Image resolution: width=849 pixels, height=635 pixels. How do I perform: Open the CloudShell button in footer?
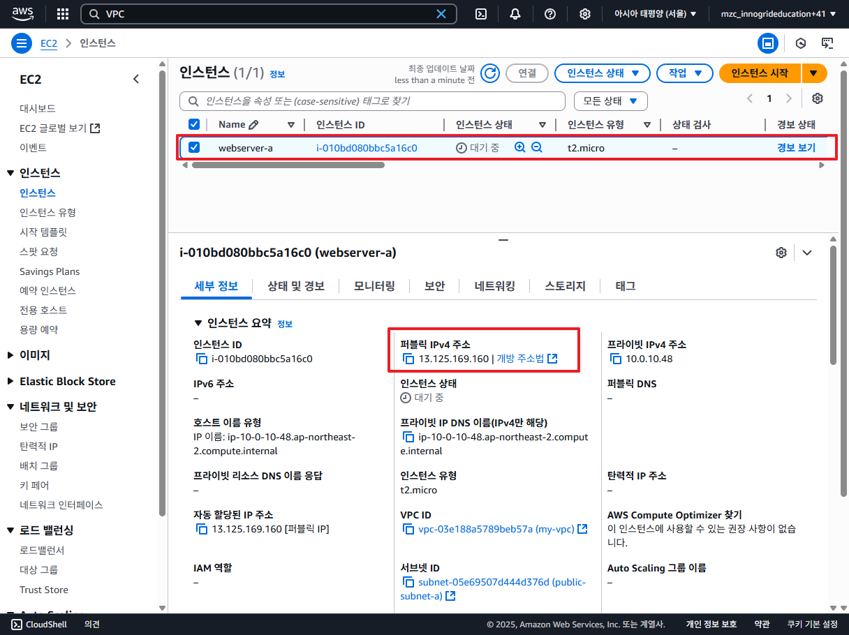pos(39,625)
